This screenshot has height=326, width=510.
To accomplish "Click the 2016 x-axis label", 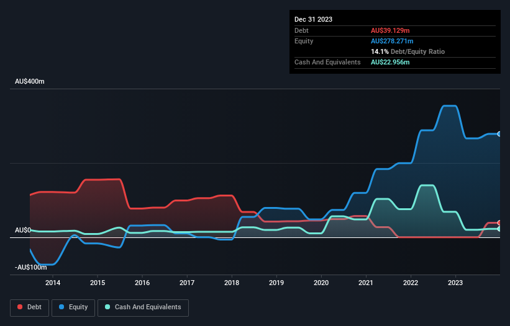I will (x=142, y=283).
